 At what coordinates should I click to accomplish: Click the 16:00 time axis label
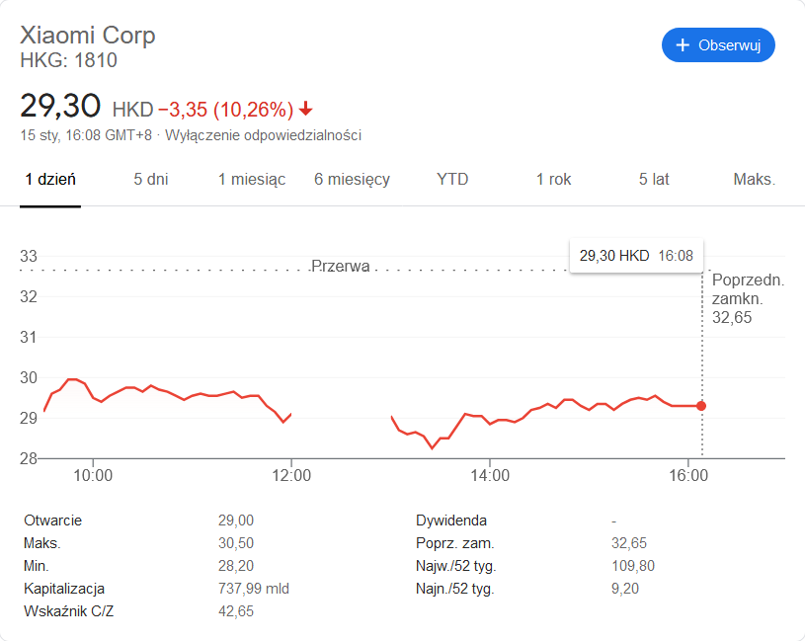pos(688,475)
